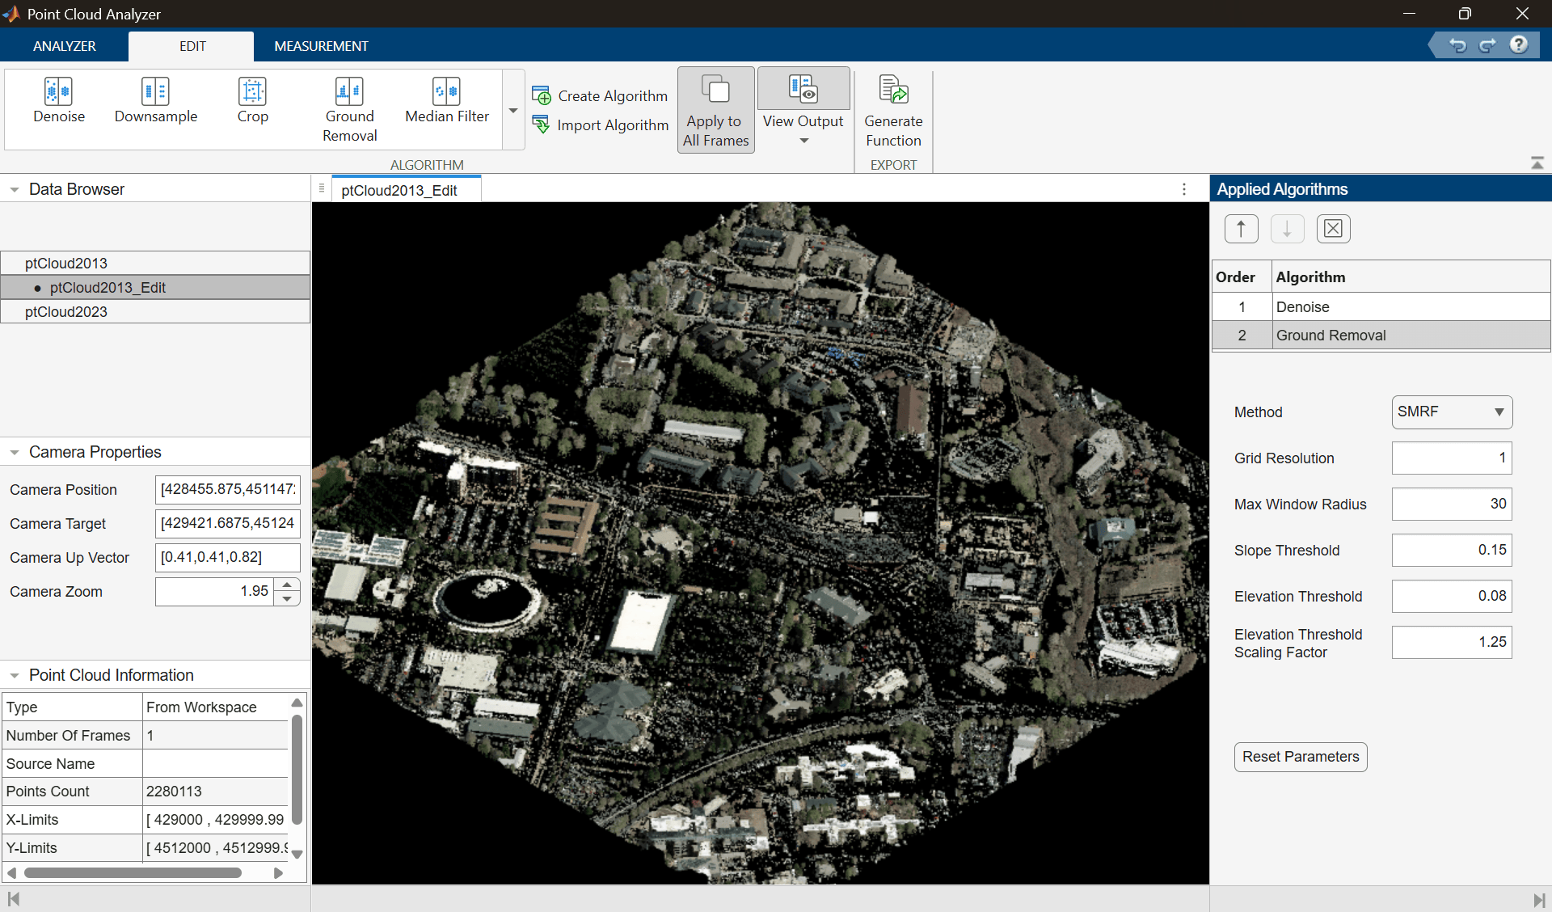Image resolution: width=1552 pixels, height=912 pixels.
Task: Click the Camera Position field
Action: [x=228, y=489]
